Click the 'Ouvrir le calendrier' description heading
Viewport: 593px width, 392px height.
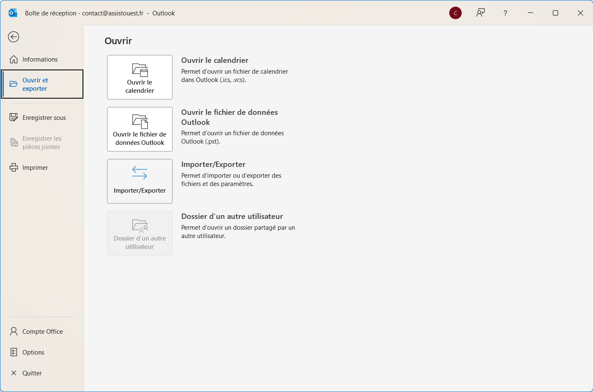215,60
